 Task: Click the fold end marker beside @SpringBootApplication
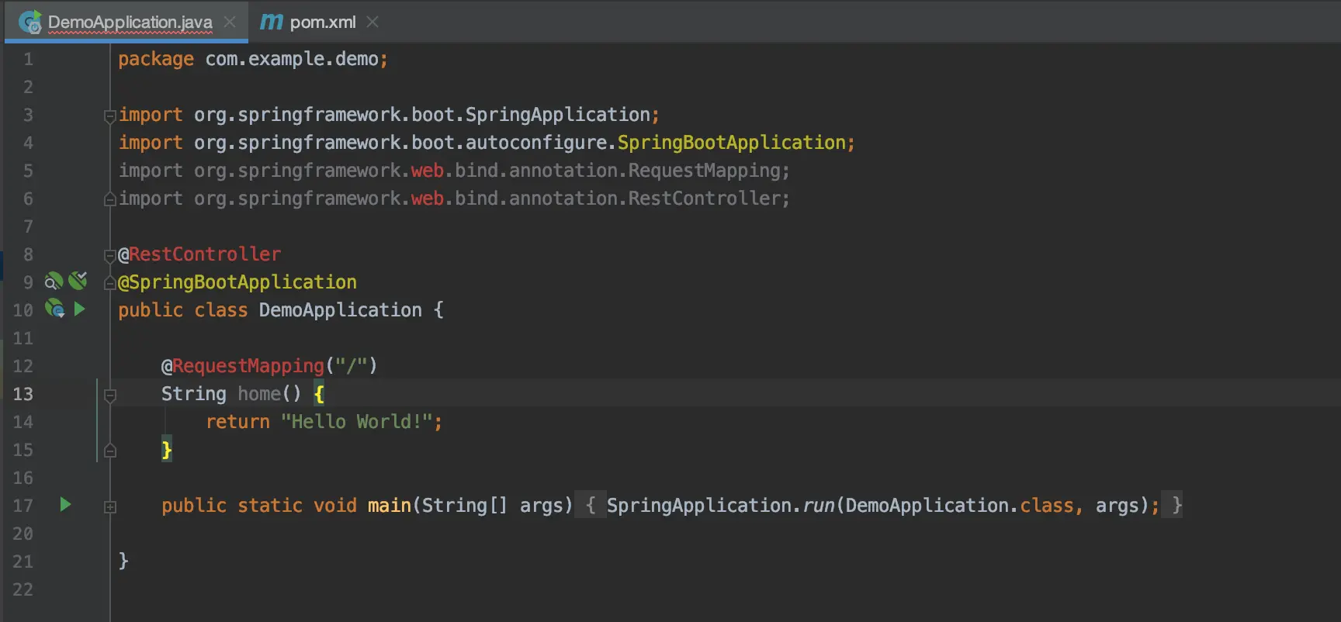pyautogui.click(x=109, y=283)
